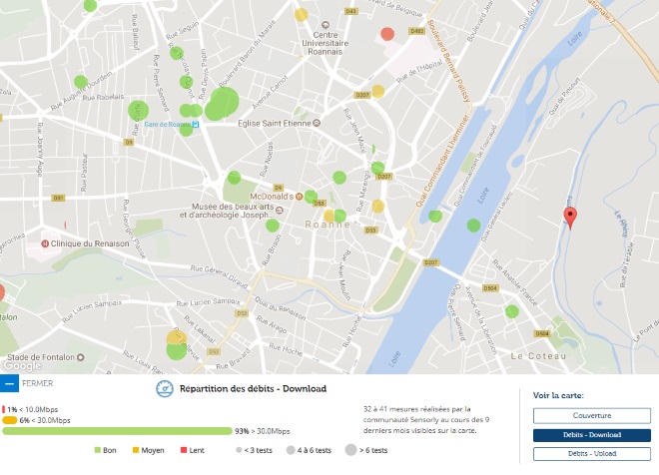Click the red Lent legend swatch
The image size is (659, 475).
pos(184,450)
